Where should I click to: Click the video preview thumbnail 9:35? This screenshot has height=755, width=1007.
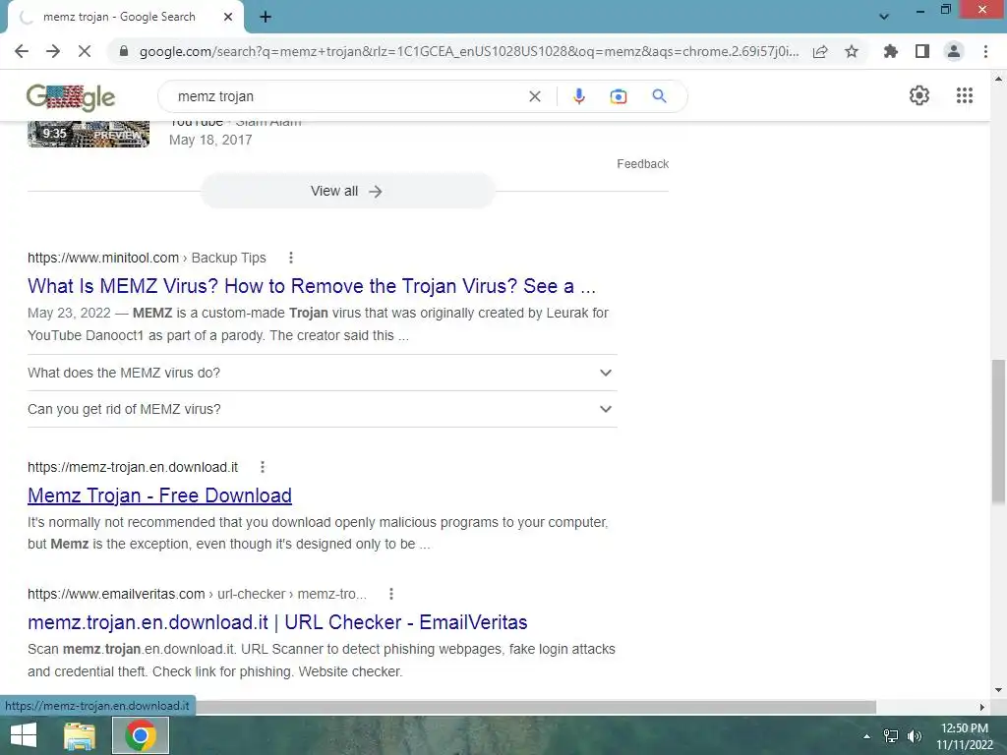point(89,134)
